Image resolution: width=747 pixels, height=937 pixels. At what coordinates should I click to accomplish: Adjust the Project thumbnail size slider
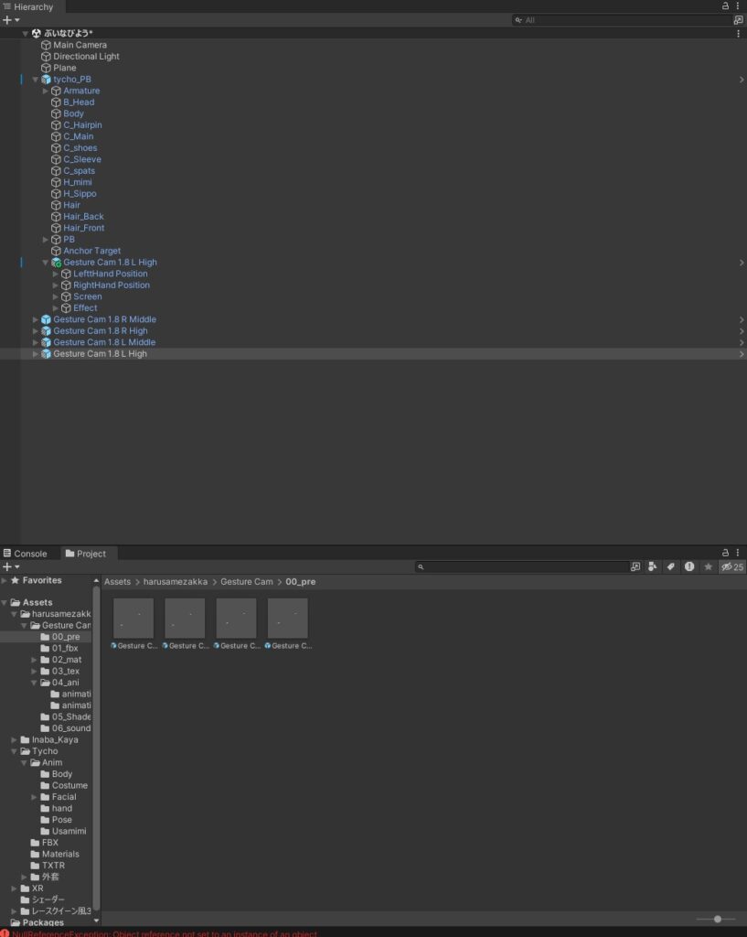(x=717, y=919)
